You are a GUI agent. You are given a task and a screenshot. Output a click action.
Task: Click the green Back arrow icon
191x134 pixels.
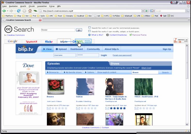tap(4, 11)
